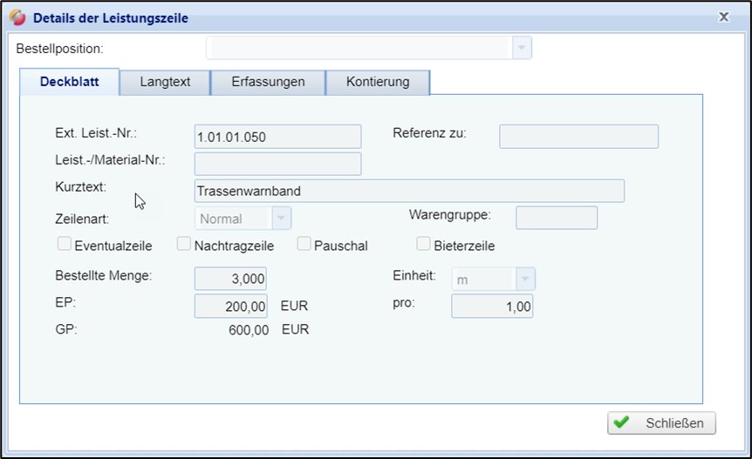Expand the Zeilenart dropdown
Image resolution: width=752 pixels, height=459 pixels.
click(x=281, y=219)
